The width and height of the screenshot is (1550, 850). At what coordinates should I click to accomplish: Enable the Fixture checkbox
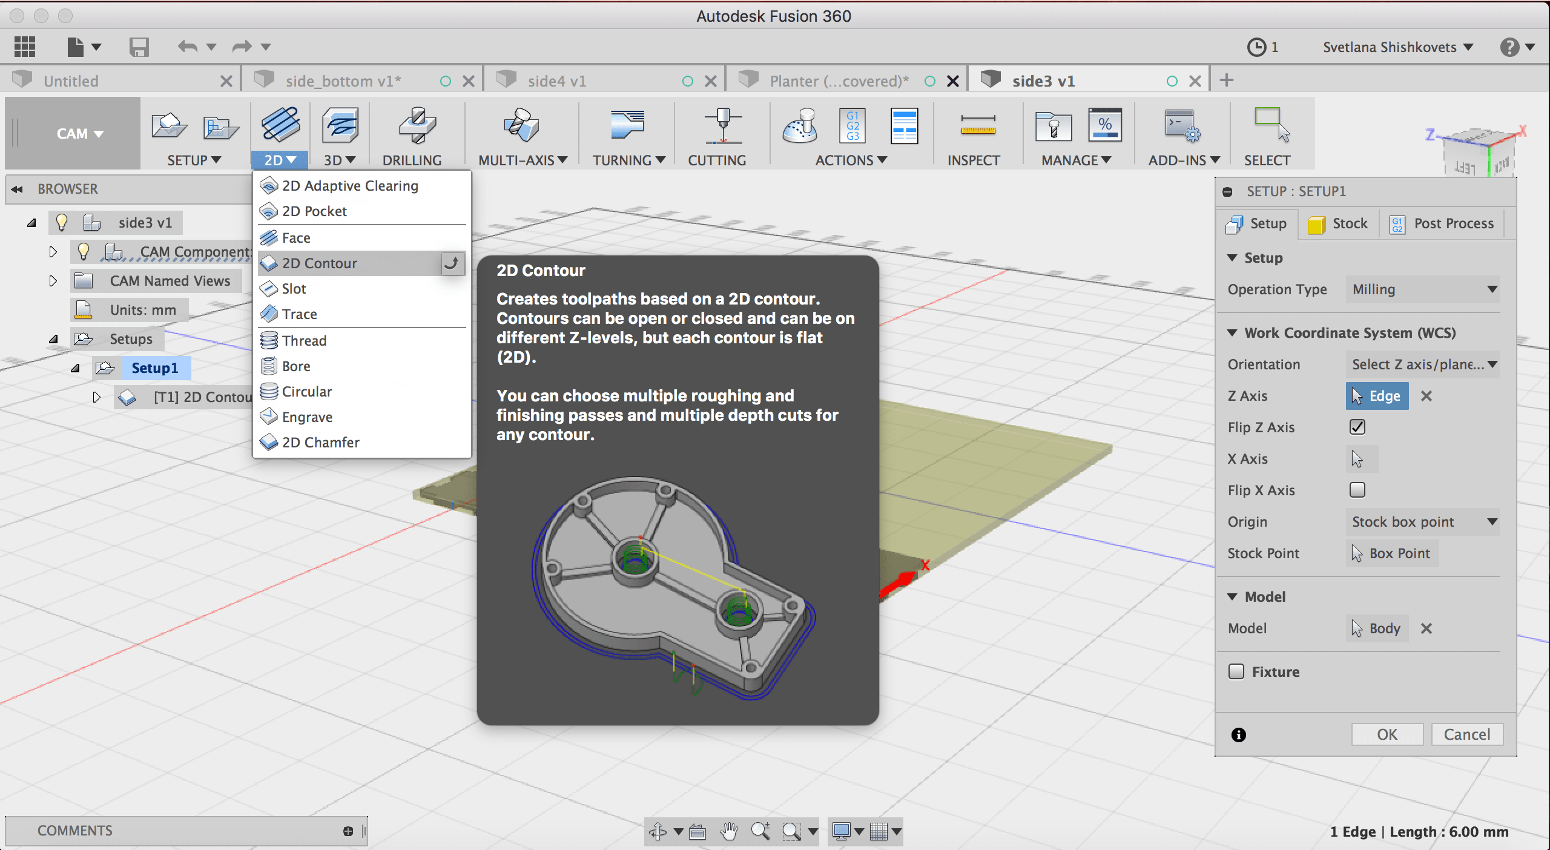pos(1236,671)
